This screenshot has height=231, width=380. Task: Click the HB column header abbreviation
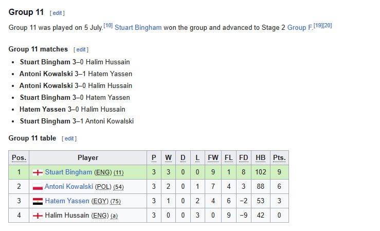(x=261, y=158)
